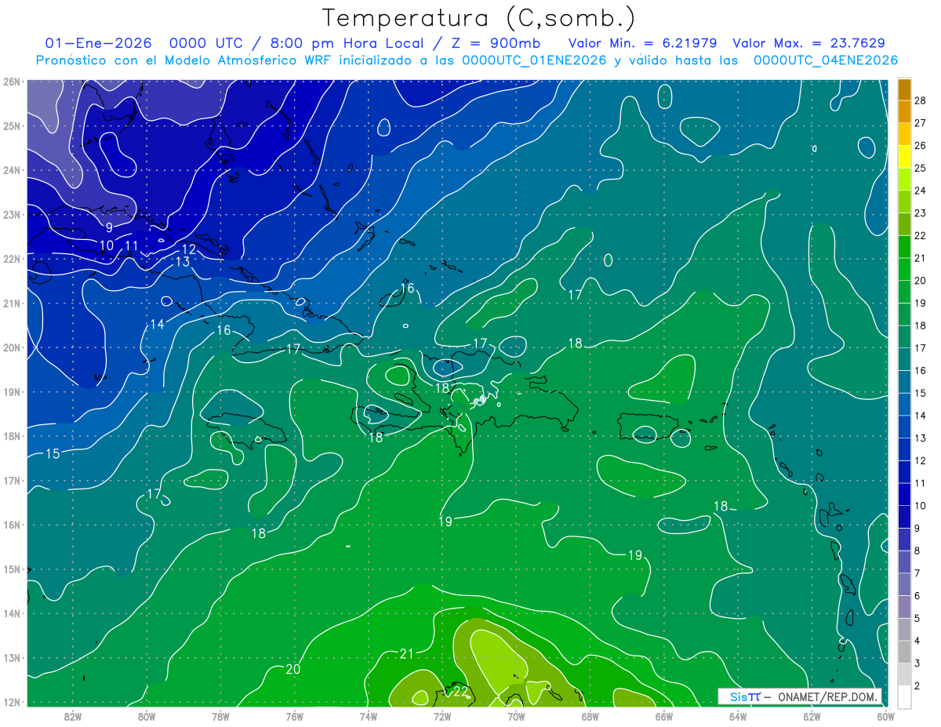Click the contour label 20 on the map

pyautogui.click(x=292, y=670)
